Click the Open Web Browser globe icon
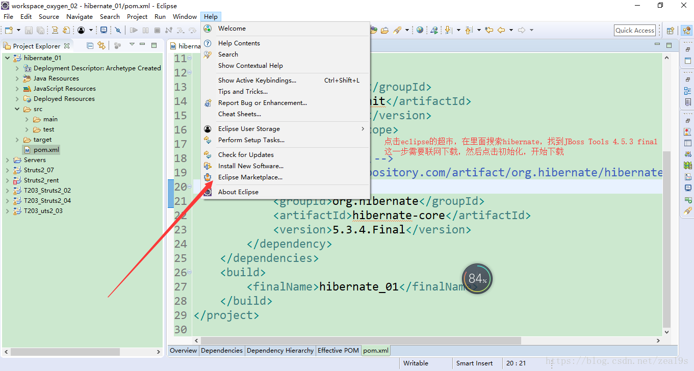 pos(420,30)
